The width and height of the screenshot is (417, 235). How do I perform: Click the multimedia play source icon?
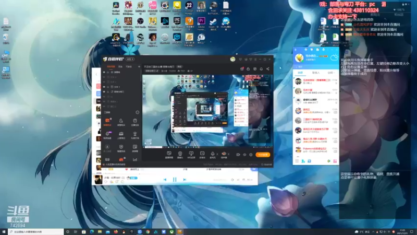202,154
